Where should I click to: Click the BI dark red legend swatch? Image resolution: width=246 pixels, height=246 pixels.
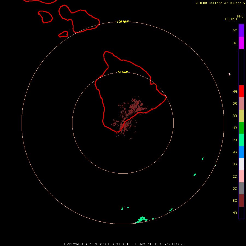pos(241,201)
